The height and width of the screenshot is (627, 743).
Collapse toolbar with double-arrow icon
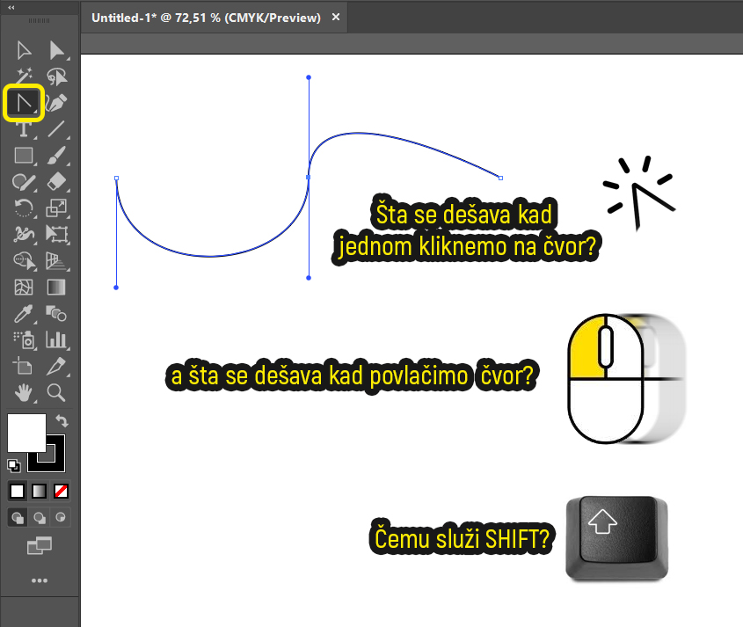click(11, 7)
